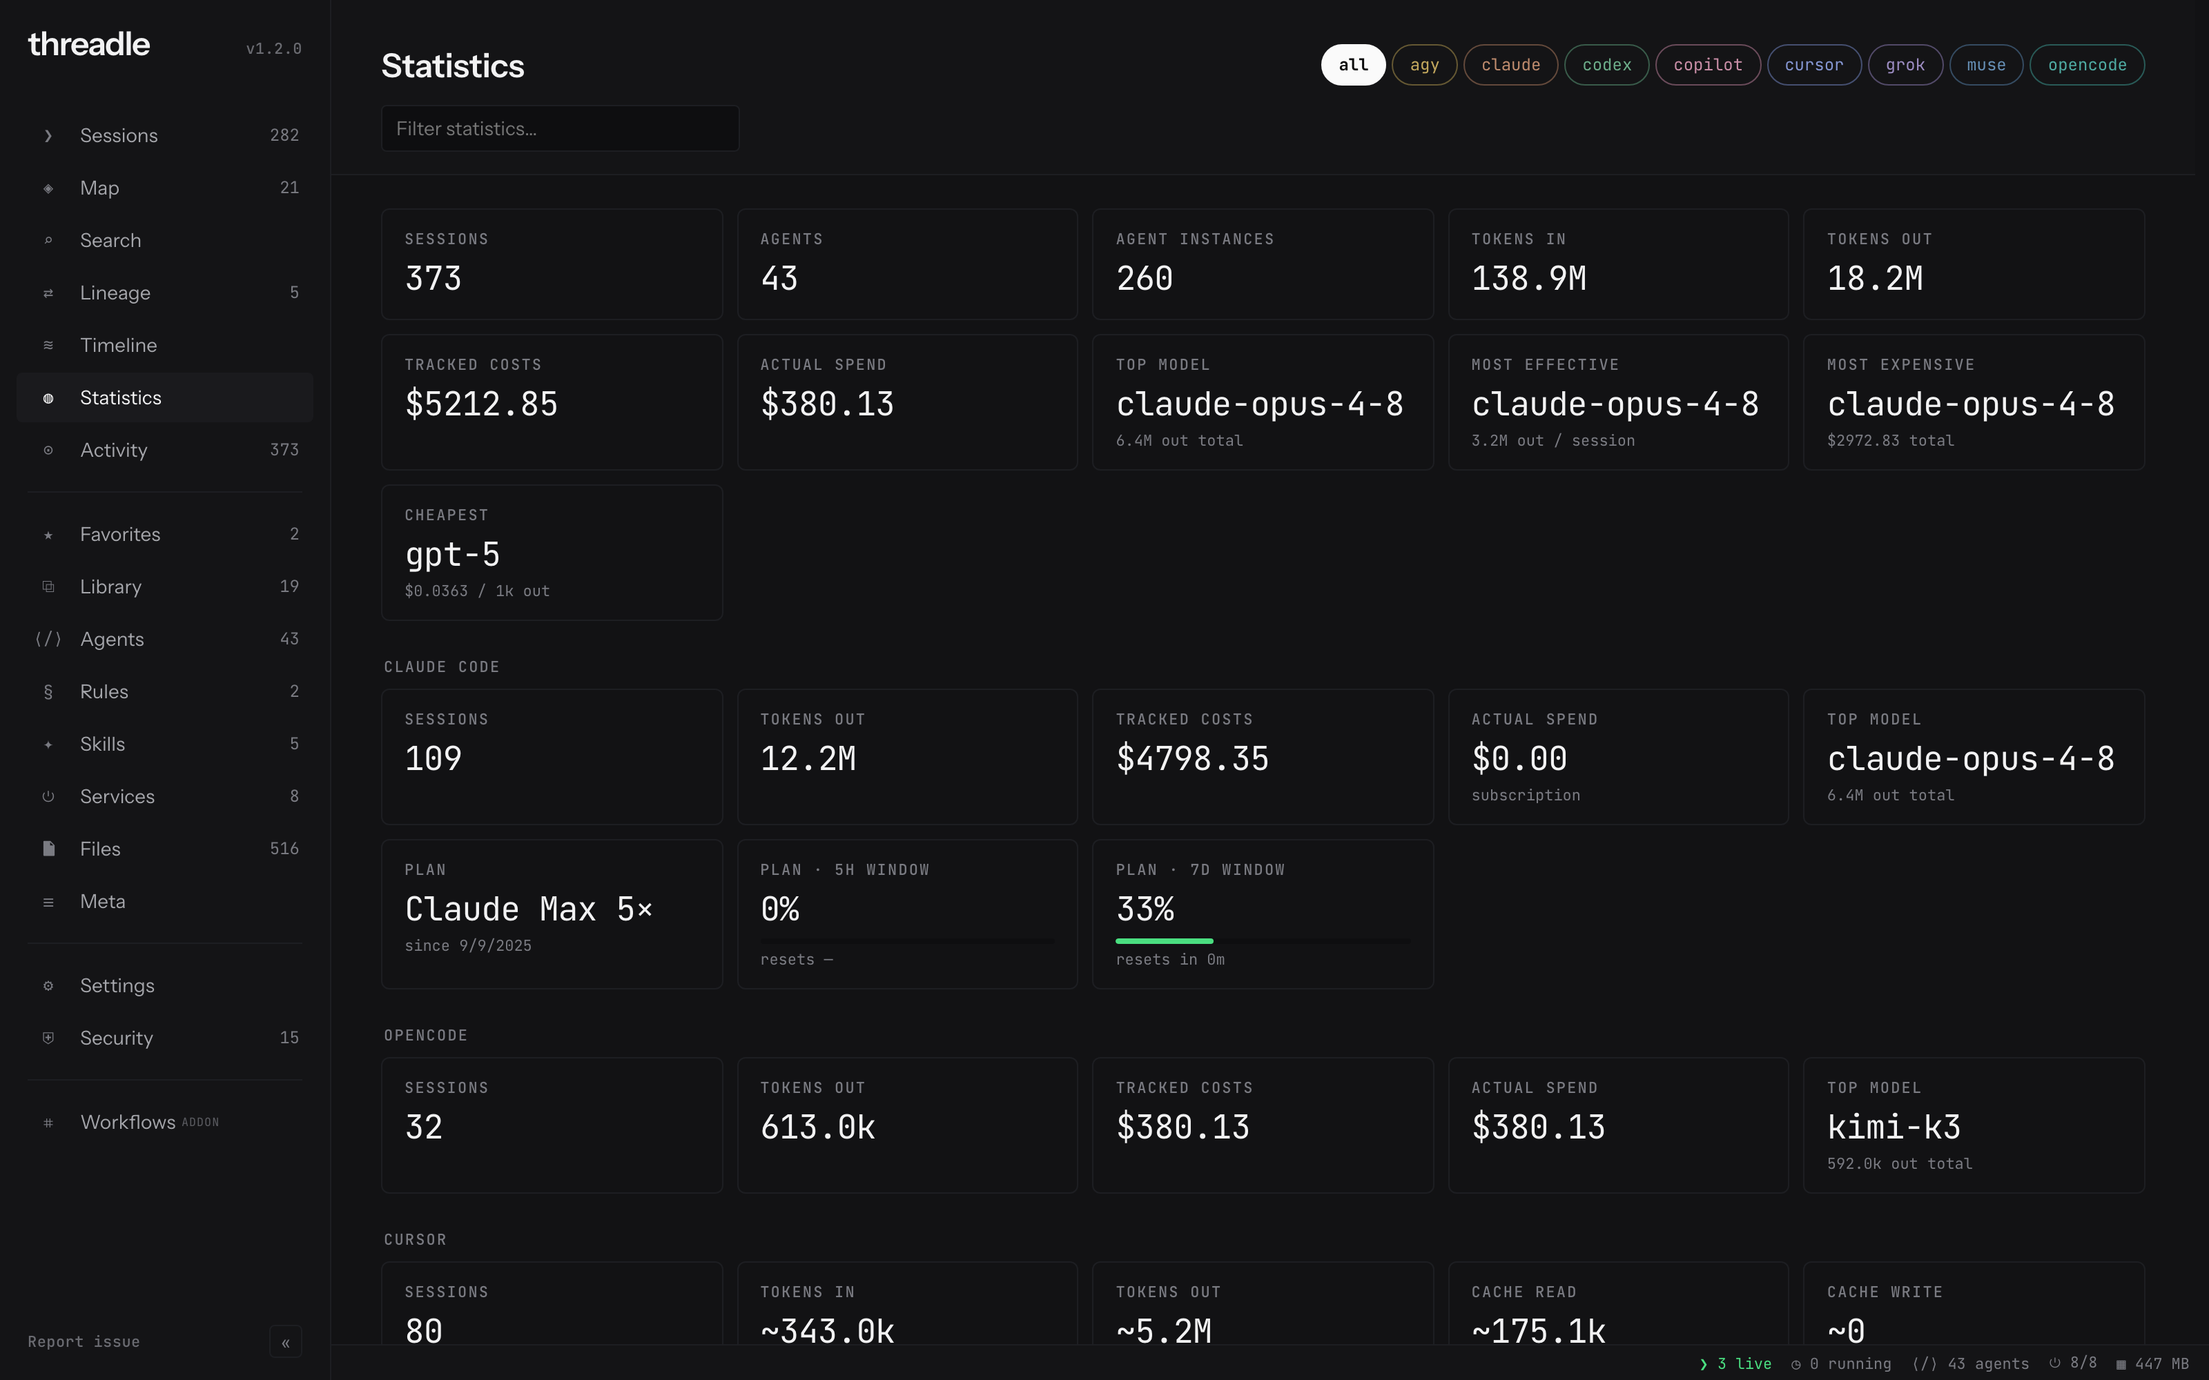
Task: Click the threadle logo
Action: [x=88, y=43]
